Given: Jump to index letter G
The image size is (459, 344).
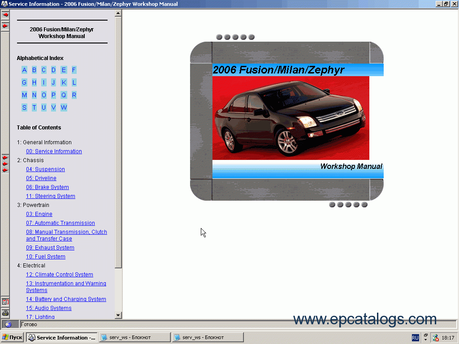Looking at the screenshot, I should (24, 82).
